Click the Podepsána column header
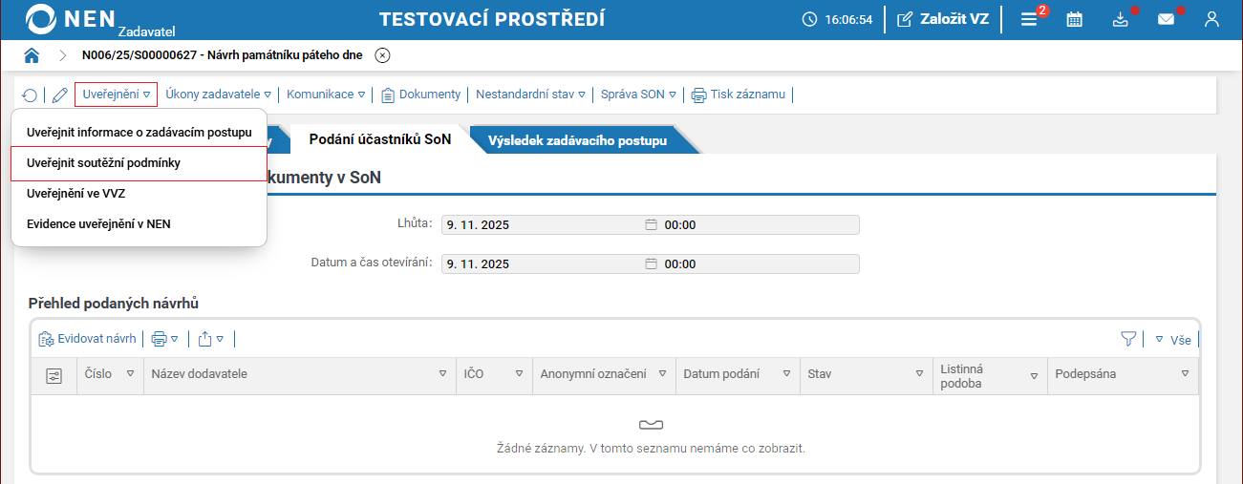This screenshot has width=1243, height=484. [1123, 374]
